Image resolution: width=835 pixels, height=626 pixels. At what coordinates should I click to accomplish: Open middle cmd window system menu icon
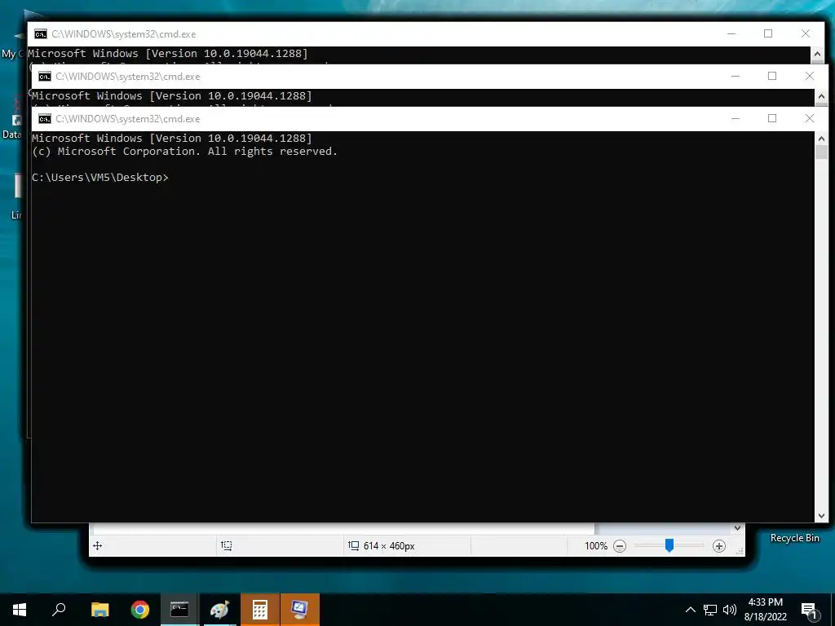pyautogui.click(x=45, y=77)
